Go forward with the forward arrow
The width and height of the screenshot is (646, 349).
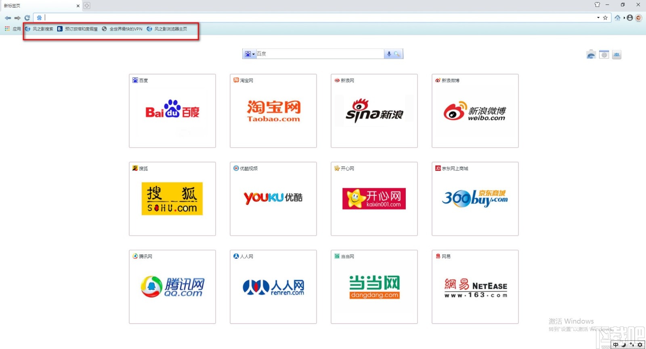[17, 18]
